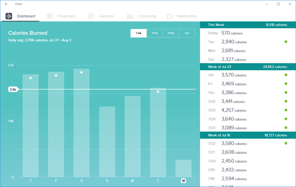Click green star on Sat row
The image size is (296, 187).
coord(286,75)
